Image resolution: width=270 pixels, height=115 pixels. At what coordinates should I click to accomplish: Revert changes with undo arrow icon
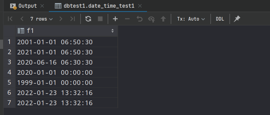click(x=139, y=19)
